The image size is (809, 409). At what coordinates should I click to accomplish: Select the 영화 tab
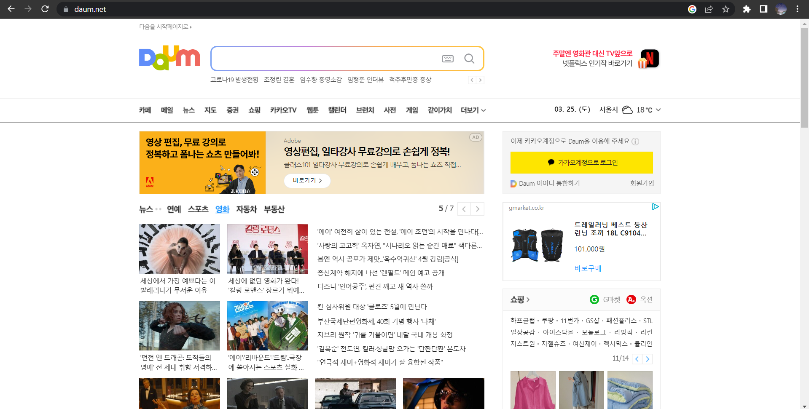(x=222, y=209)
